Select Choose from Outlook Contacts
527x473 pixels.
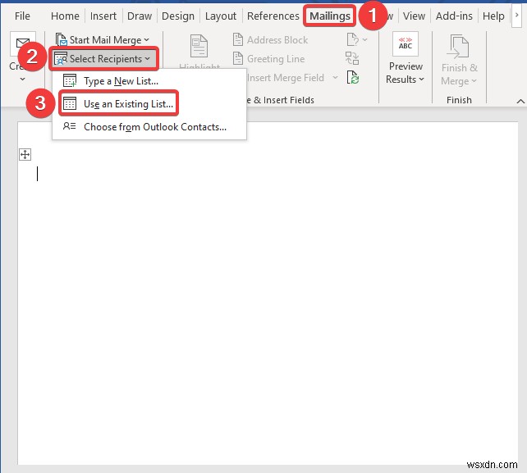pos(149,126)
